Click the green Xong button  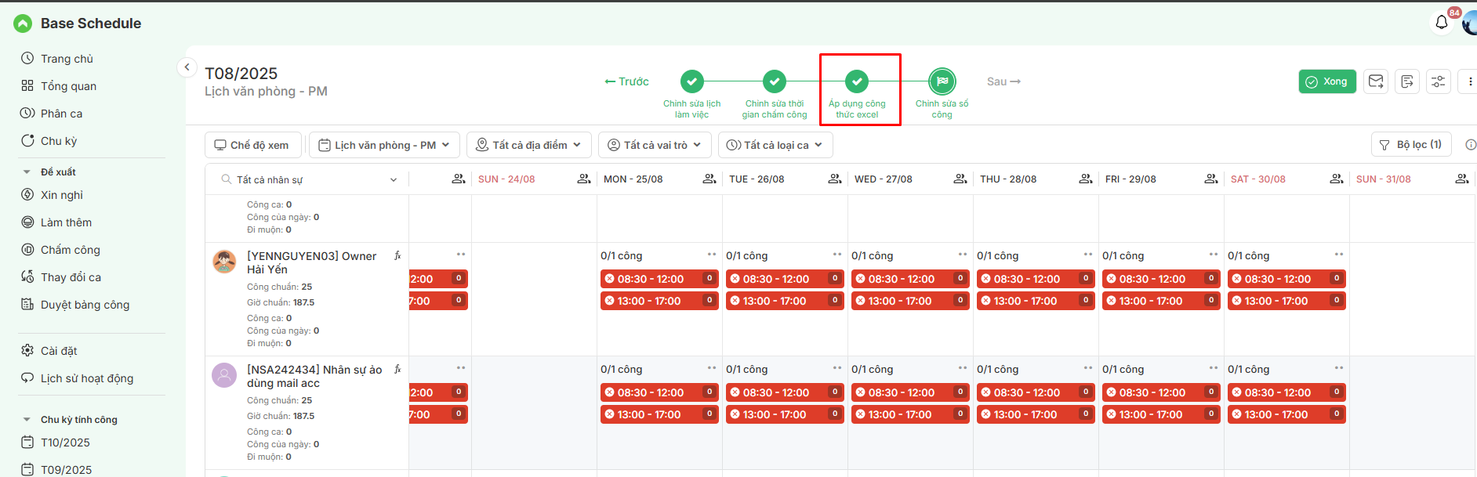(x=1327, y=81)
